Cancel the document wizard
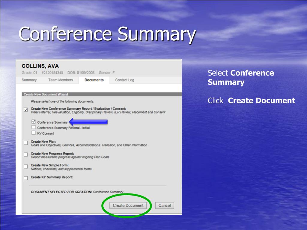307x230 pixels. pyautogui.click(x=165, y=205)
